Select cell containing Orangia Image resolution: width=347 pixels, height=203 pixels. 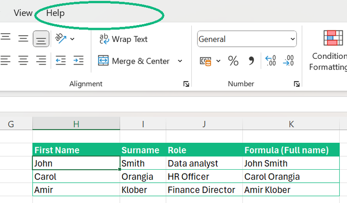pos(143,176)
